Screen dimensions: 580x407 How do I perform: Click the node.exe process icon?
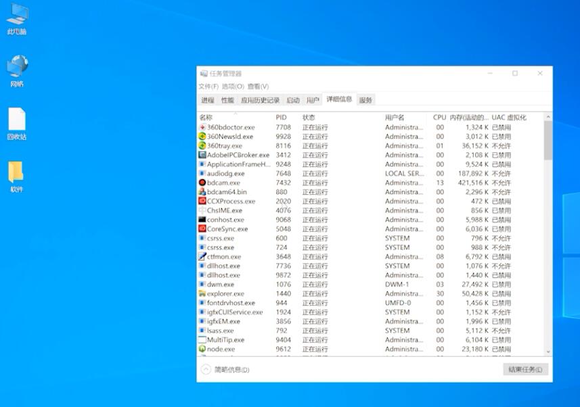click(x=202, y=349)
